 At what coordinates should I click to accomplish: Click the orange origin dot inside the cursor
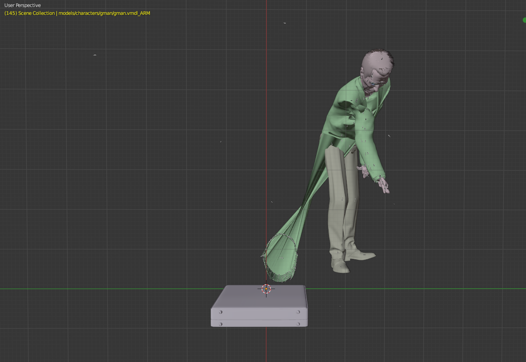[266, 289]
